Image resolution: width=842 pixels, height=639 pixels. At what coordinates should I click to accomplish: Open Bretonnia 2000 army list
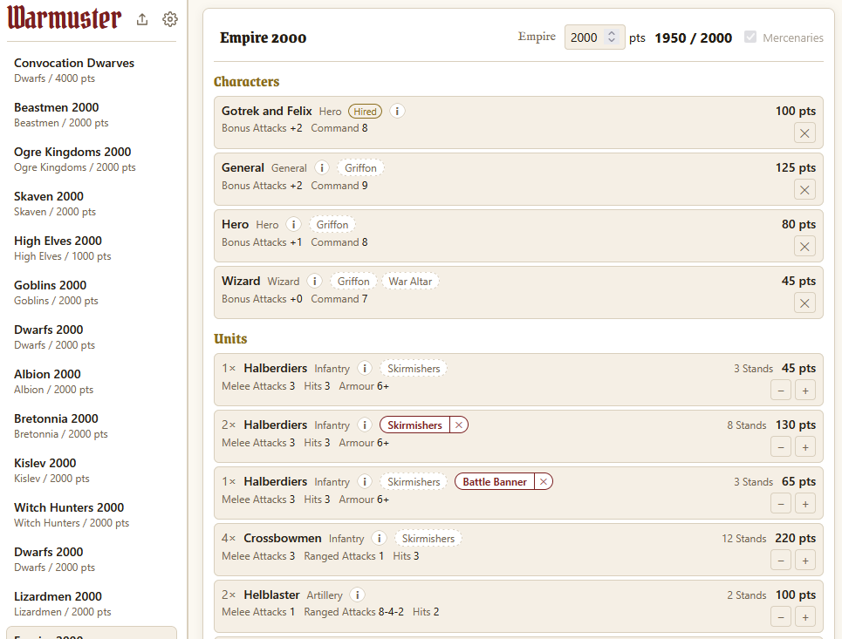pyautogui.click(x=92, y=426)
